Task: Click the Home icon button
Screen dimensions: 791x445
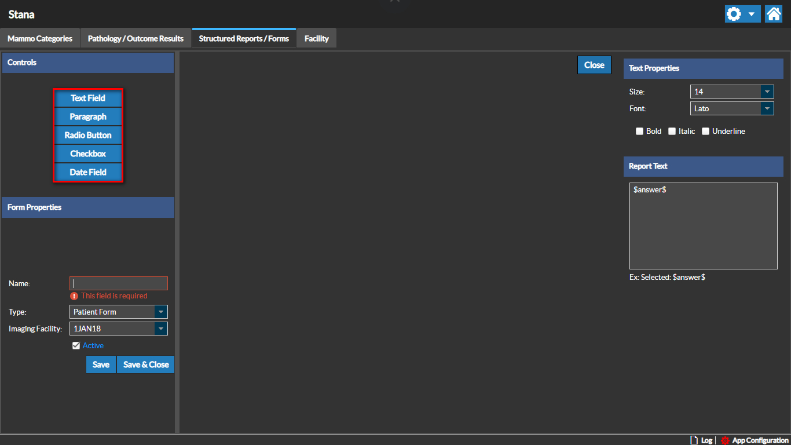Action: [774, 14]
